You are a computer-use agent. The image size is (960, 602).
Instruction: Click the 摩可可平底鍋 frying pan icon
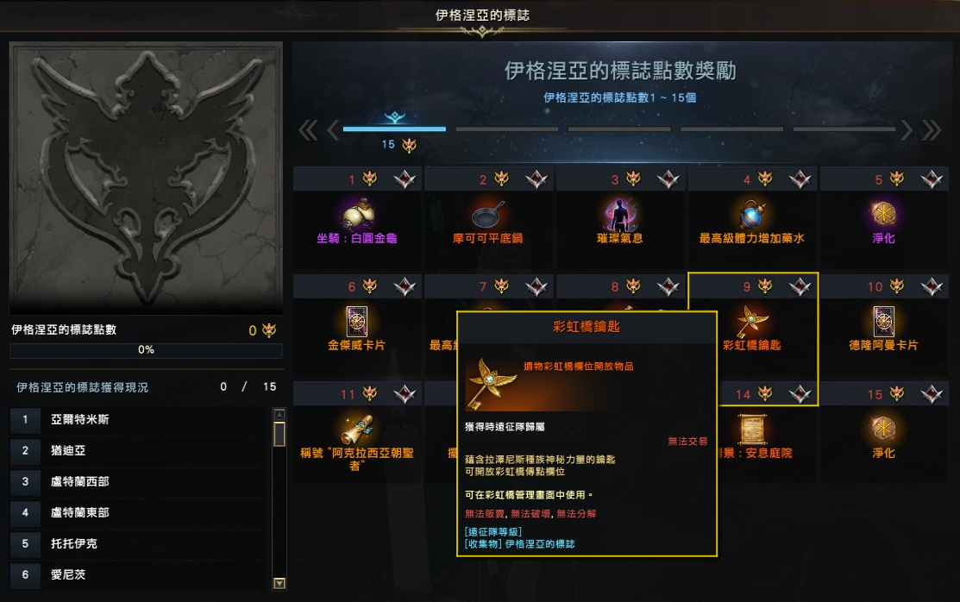(x=488, y=214)
